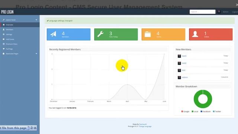The width and height of the screenshot is (238, 134).
Task: Open the Full Page menu item
Action: (20, 49)
